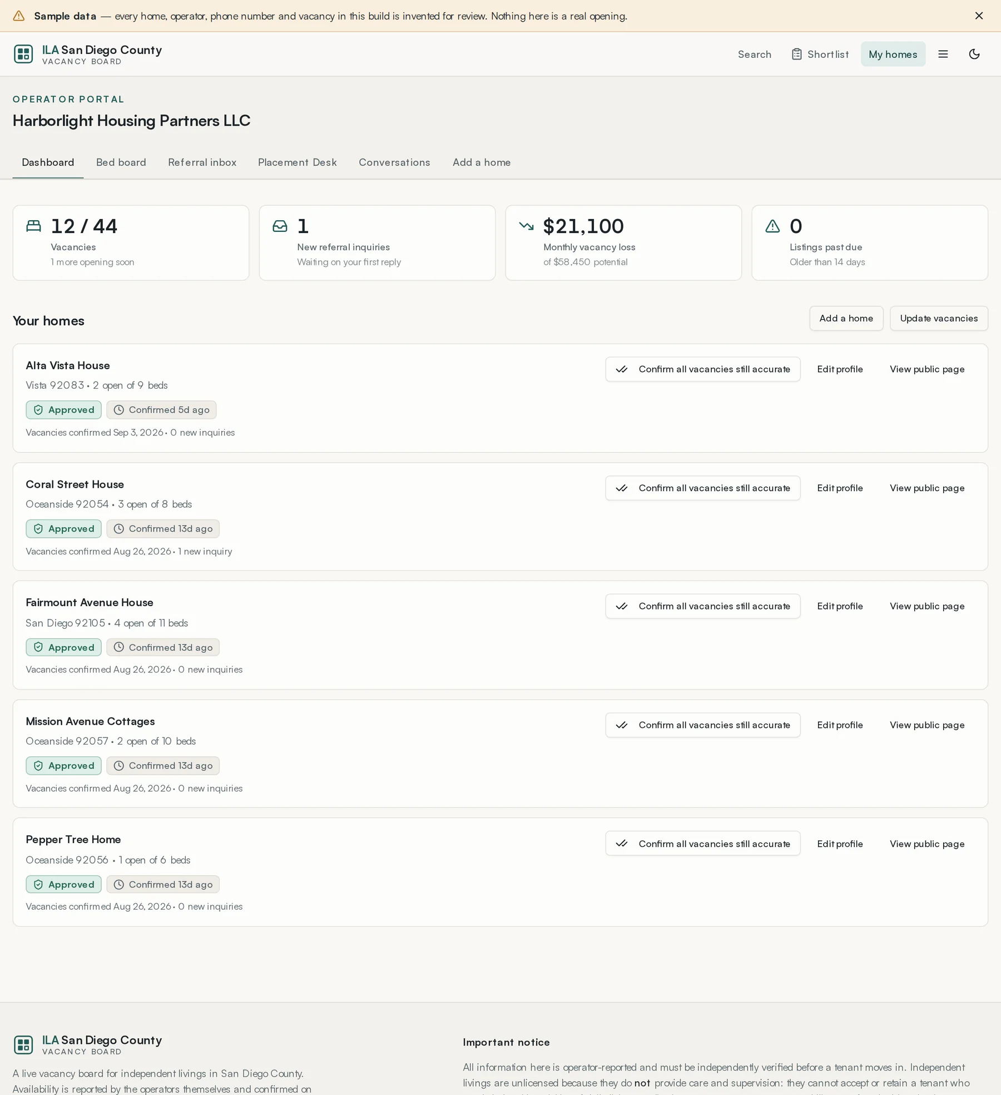The width and height of the screenshot is (1001, 1095).
Task: Click Search in the top navigation
Action: [755, 54]
